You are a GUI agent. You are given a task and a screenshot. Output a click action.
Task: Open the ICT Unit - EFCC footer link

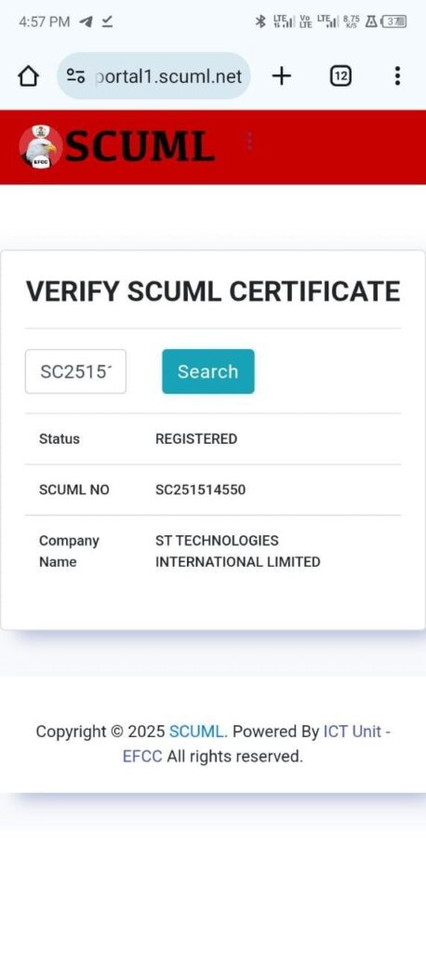(x=257, y=744)
